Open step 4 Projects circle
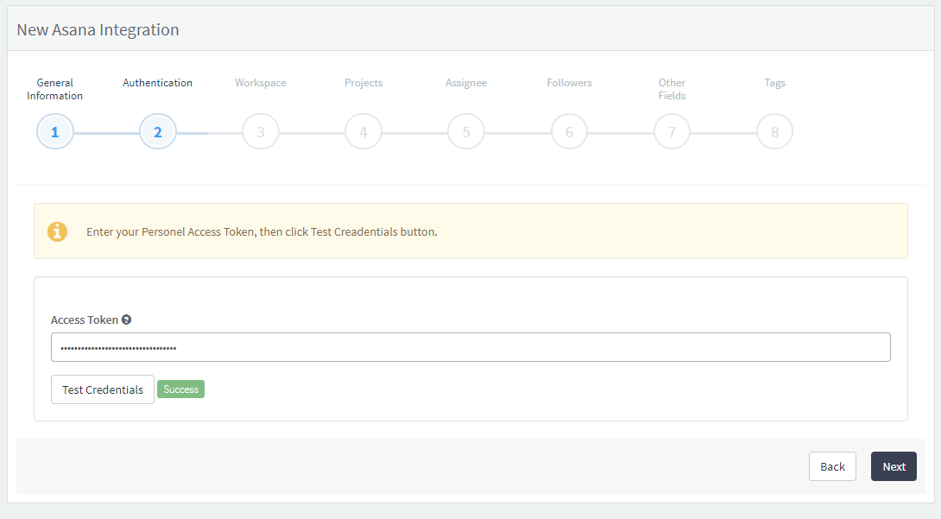Screen dimensions: 941x519 363,131
